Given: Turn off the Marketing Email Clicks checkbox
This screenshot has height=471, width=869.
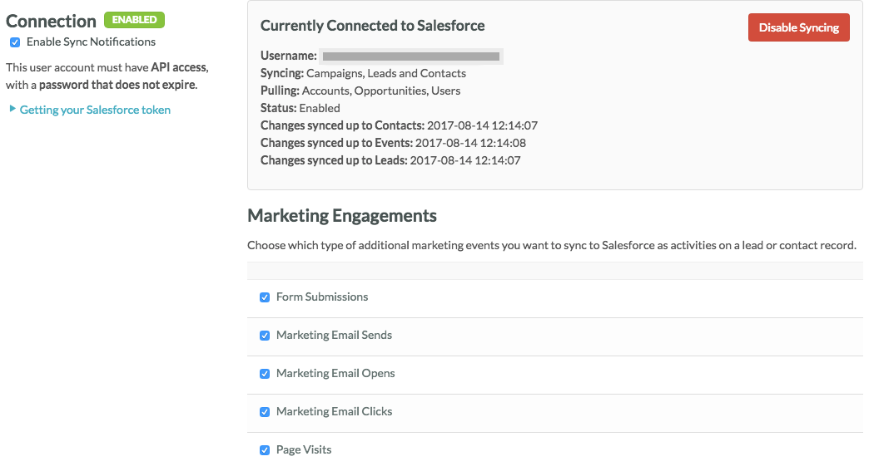Looking at the screenshot, I should (x=265, y=412).
